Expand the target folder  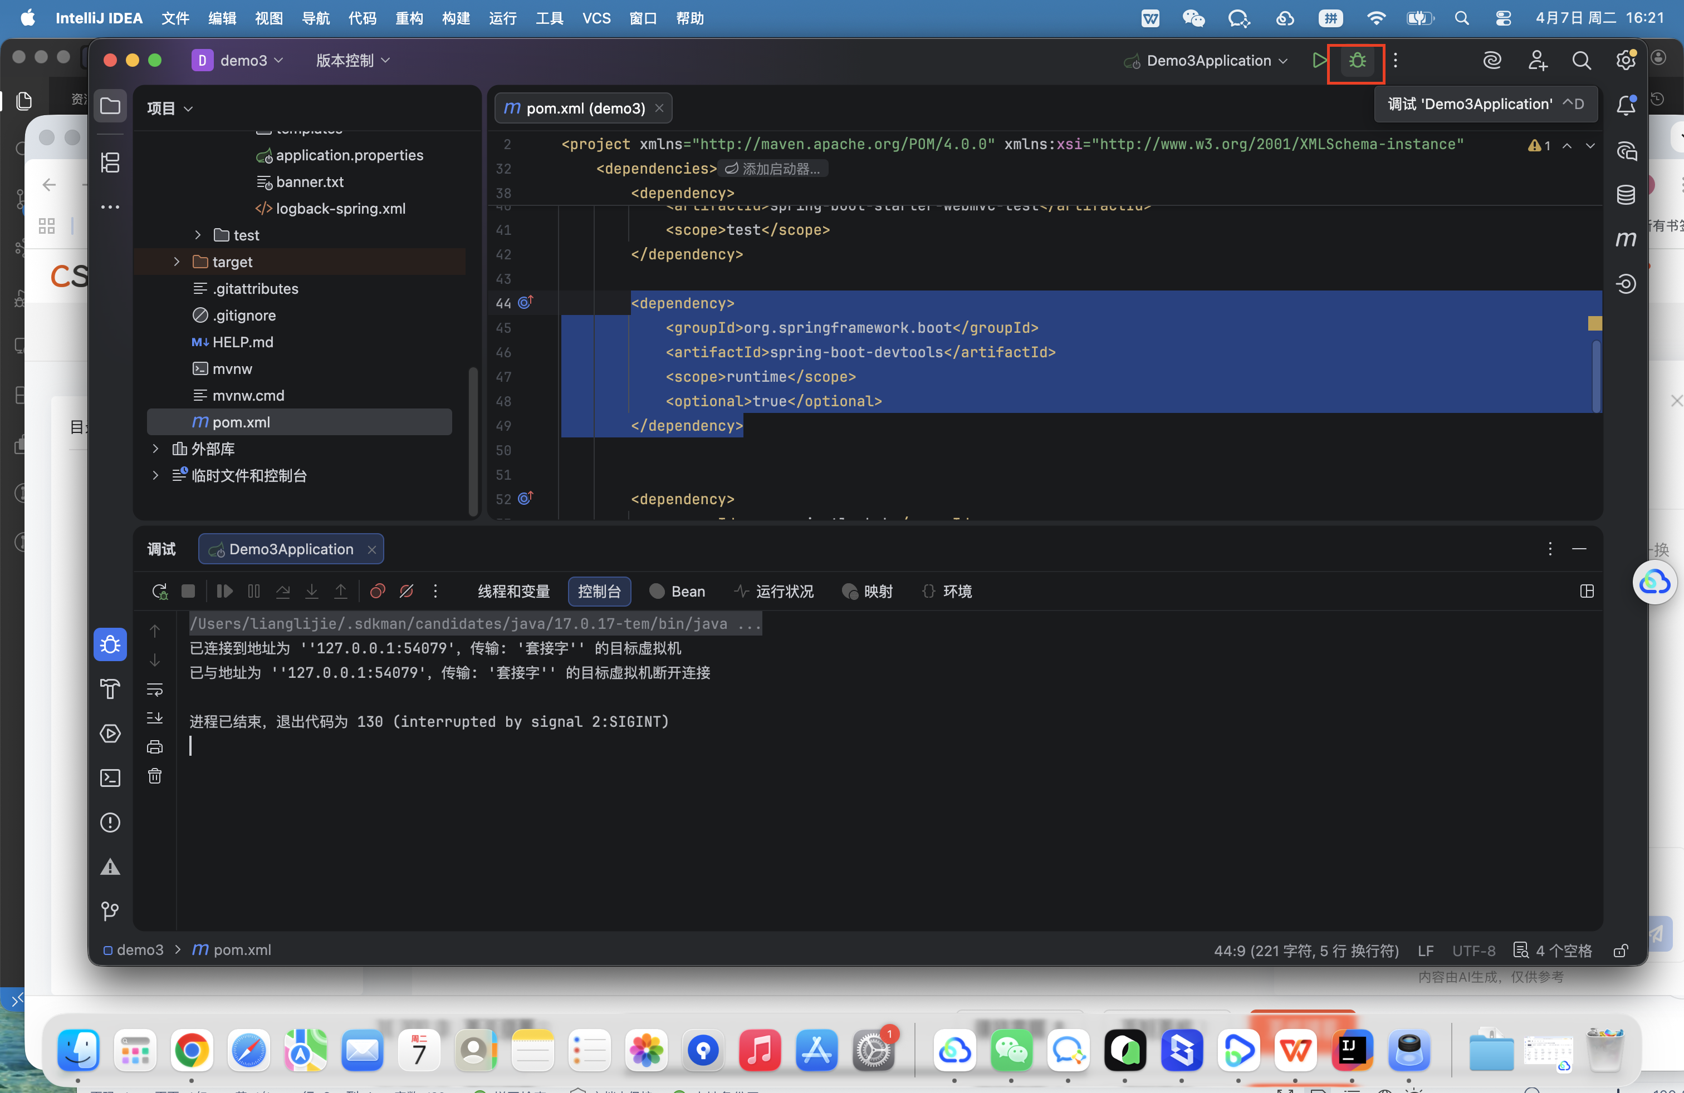(x=177, y=262)
